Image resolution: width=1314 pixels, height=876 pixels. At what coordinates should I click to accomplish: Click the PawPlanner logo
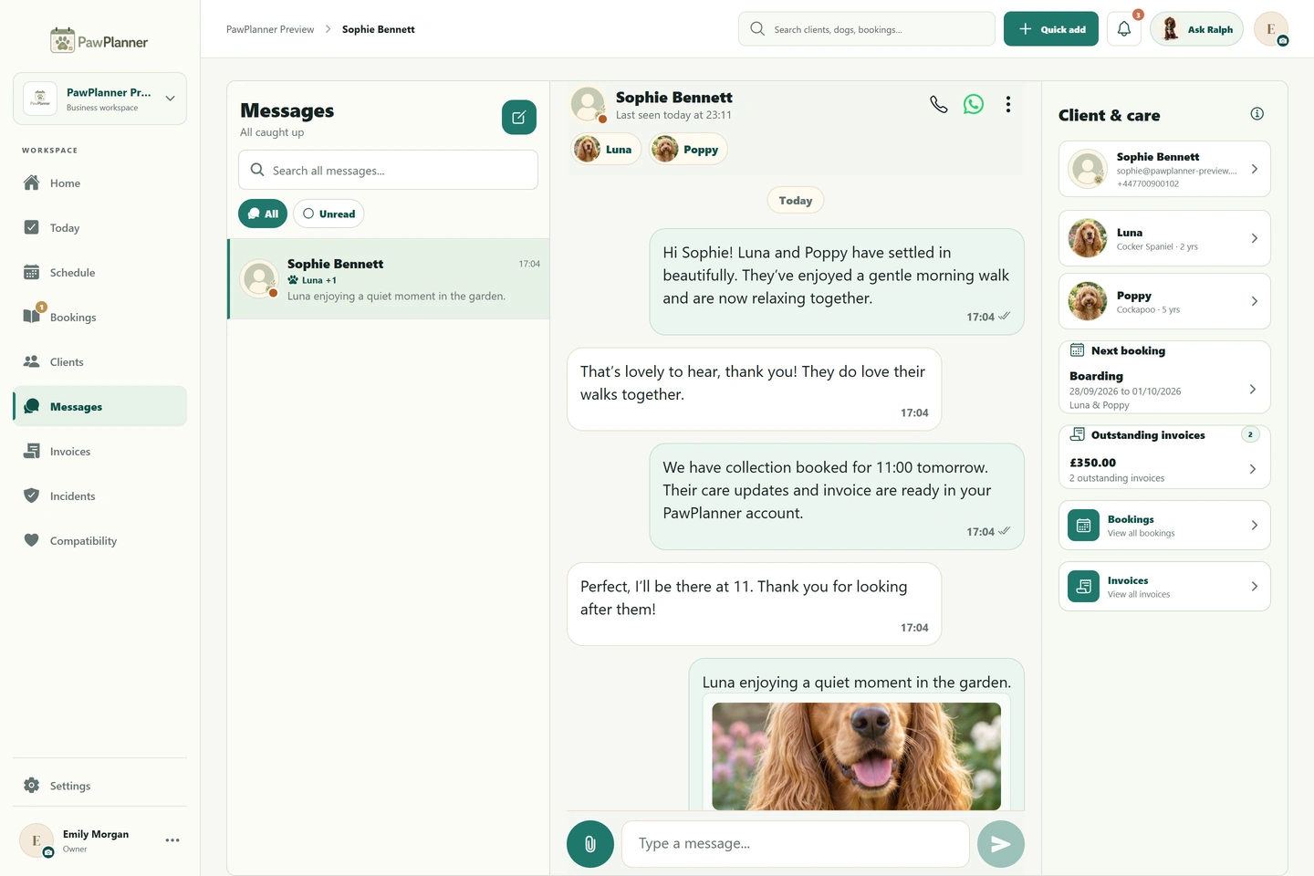[x=99, y=41]
